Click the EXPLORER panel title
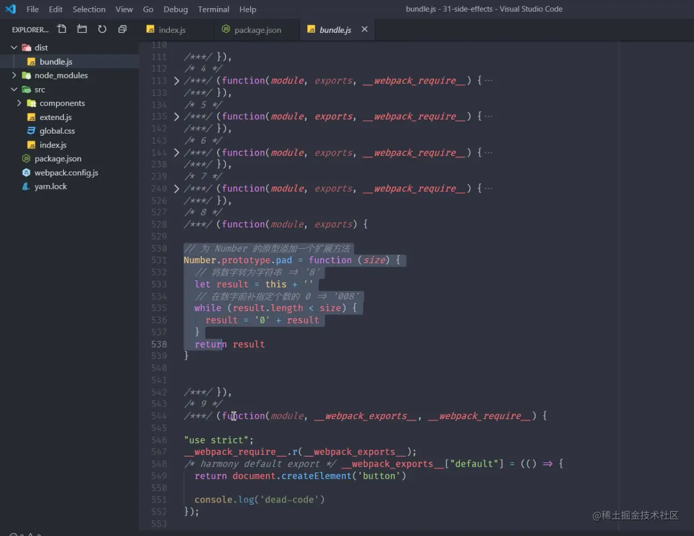 pyautogui.click(x=30, y=30)
